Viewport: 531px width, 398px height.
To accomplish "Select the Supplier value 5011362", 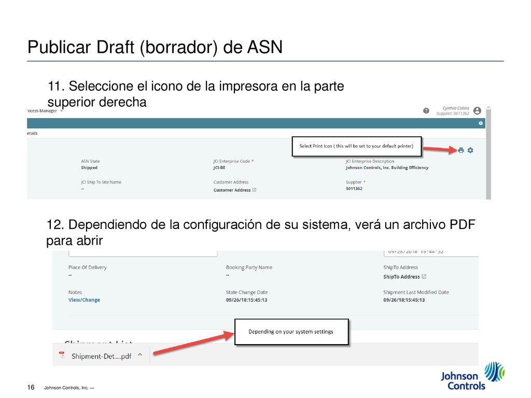I will tap(354, 189).
